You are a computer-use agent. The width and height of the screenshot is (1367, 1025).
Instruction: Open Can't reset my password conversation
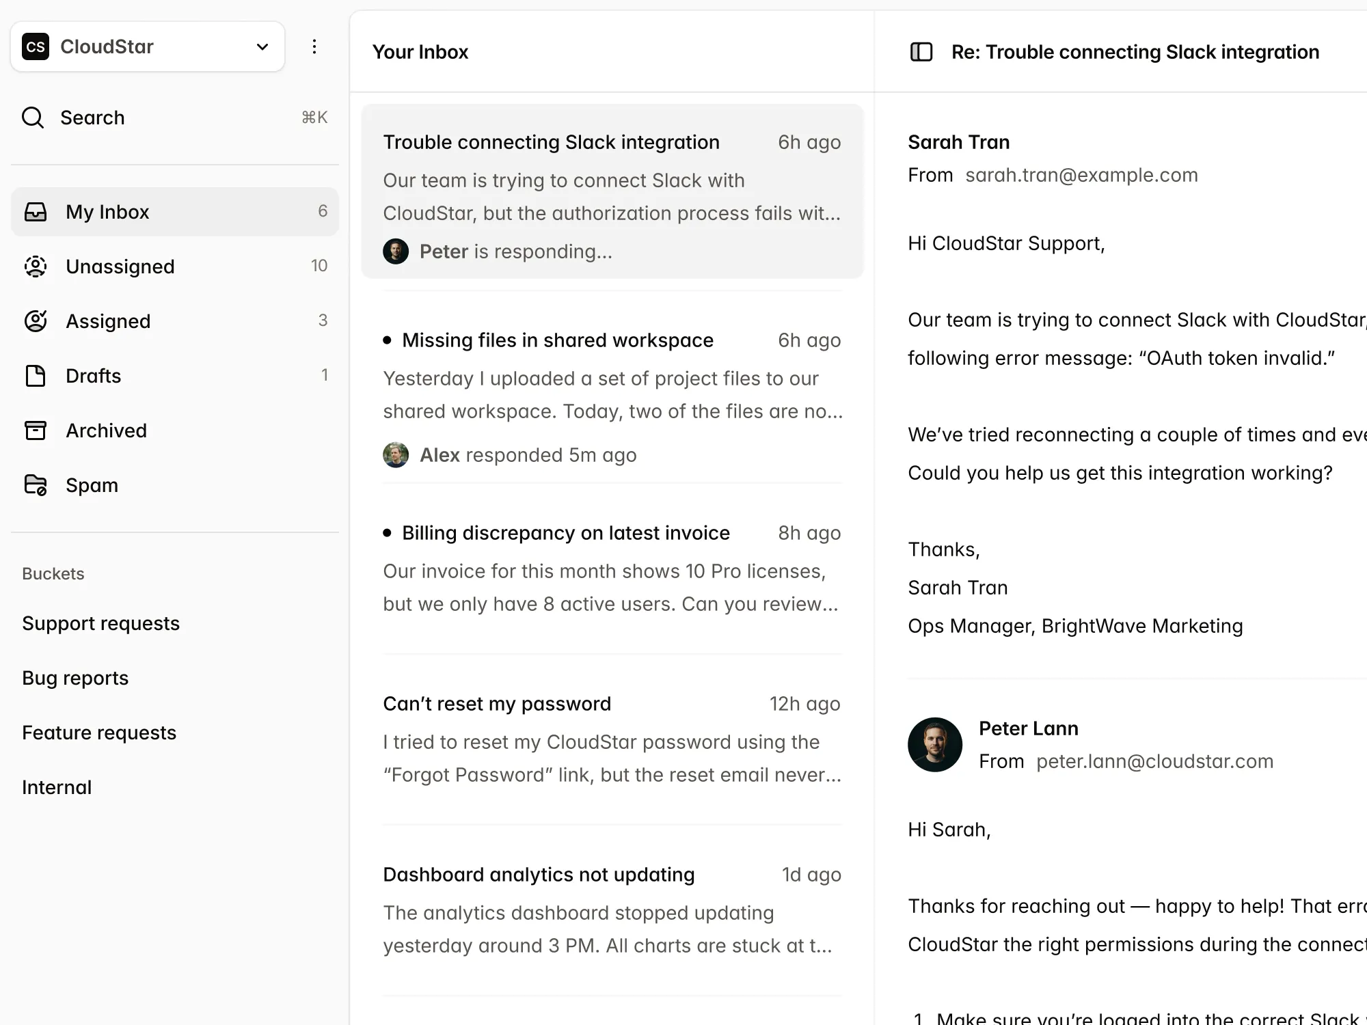click(612, 739)
